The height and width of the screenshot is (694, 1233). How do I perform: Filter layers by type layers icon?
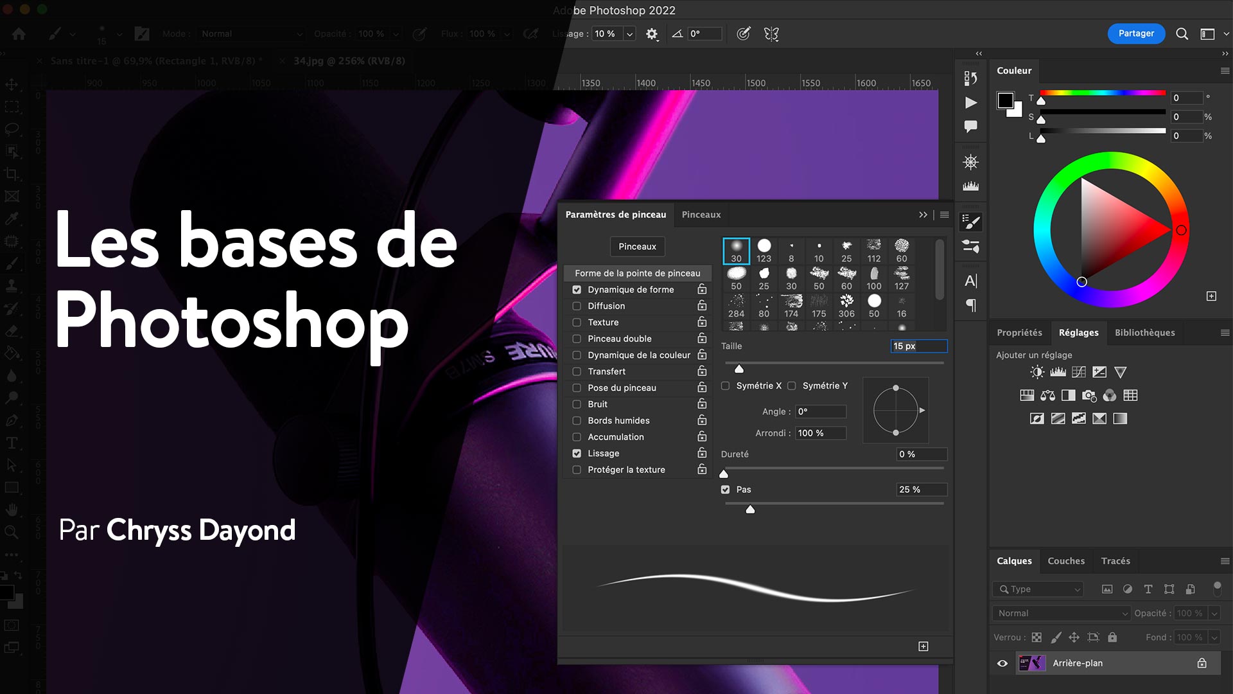(x=1148, y=589)
